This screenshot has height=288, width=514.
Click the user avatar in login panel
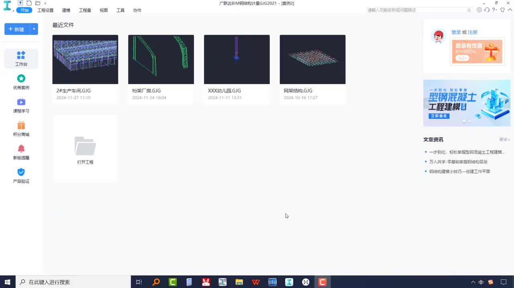(438, 37)
